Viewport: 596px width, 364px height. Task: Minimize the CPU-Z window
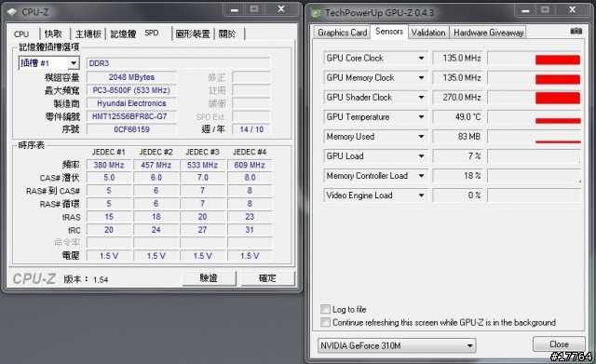(x=234, y=9)
